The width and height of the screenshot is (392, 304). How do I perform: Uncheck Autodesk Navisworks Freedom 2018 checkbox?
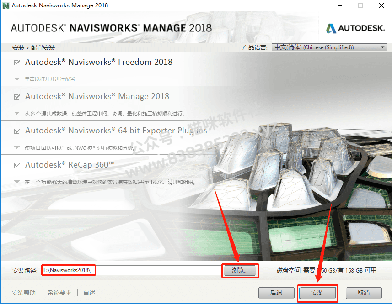(x=17, y=63)
